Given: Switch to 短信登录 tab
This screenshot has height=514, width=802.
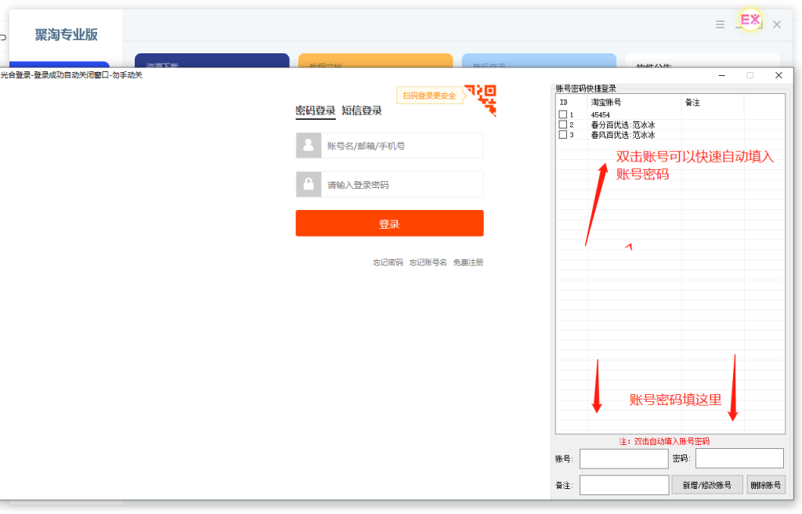Looking at the screenshot, I should [x=362, y=110].
